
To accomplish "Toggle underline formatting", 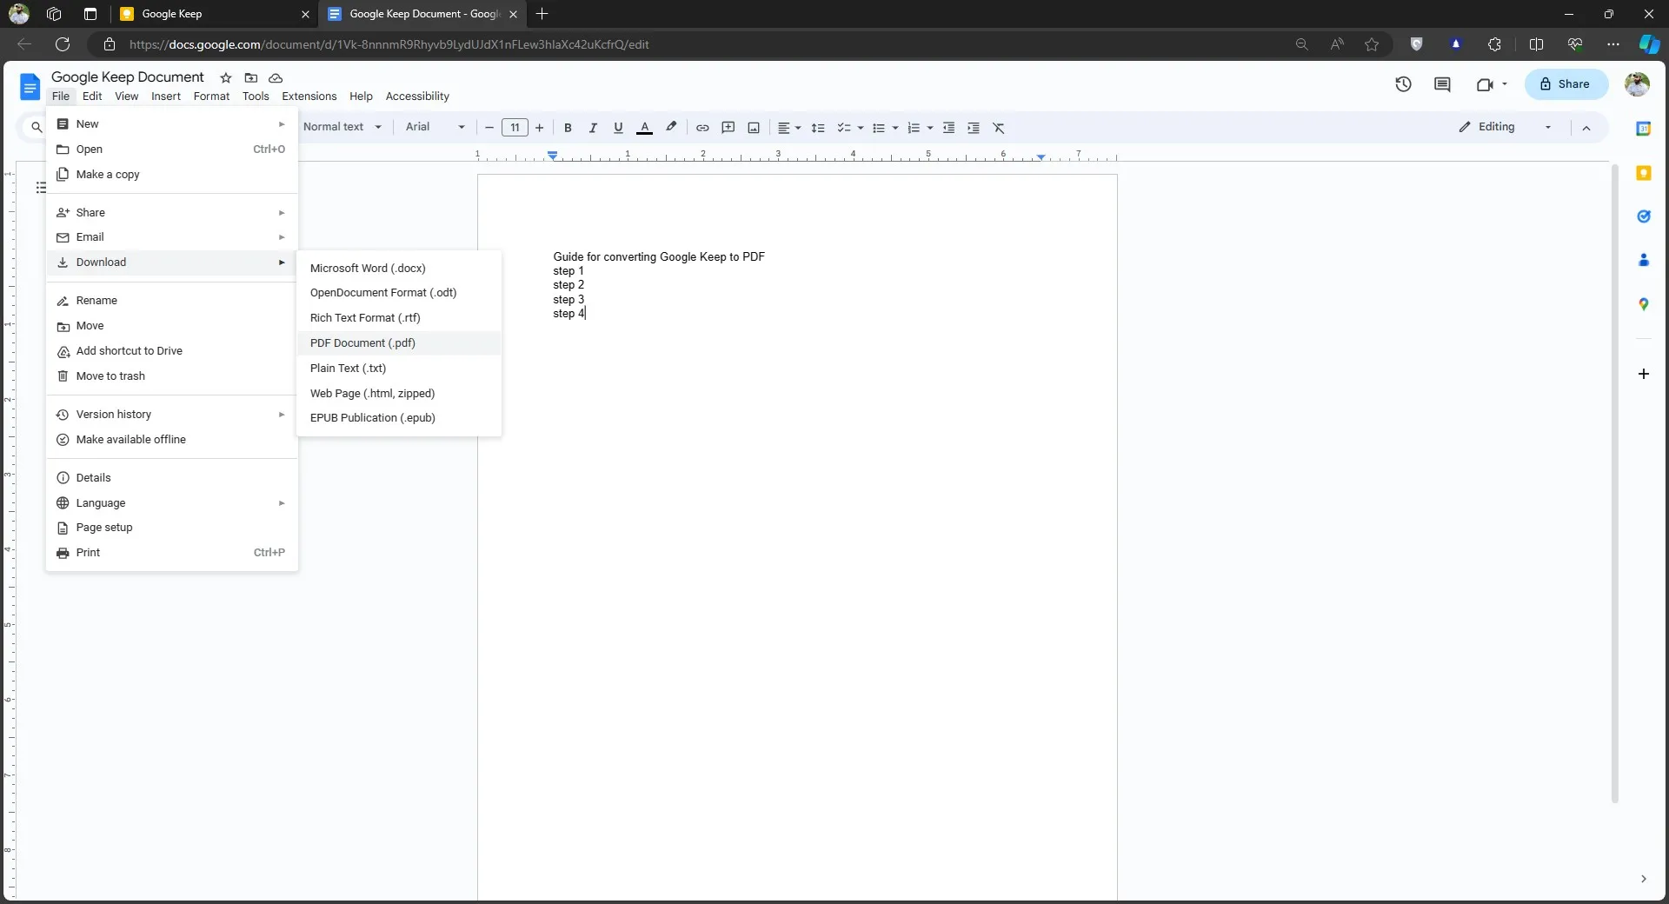I will click(x=618, y=128).
